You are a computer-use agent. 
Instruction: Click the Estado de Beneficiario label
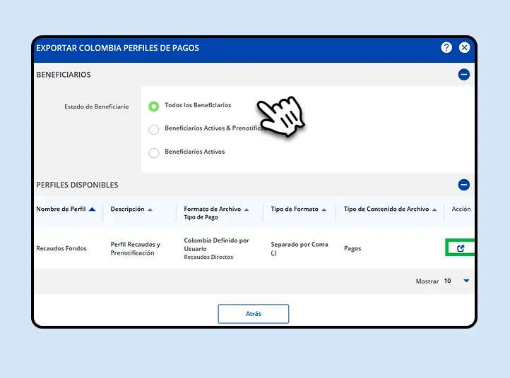97,106
